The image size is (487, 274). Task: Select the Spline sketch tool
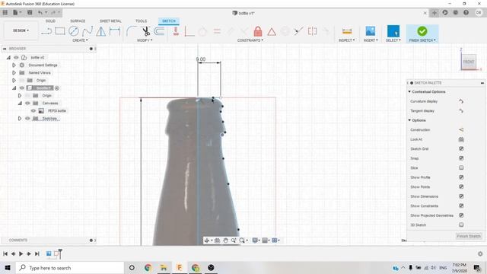(88, 31)
